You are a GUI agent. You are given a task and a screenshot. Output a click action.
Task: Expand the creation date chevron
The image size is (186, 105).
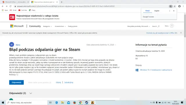[116, 45]
